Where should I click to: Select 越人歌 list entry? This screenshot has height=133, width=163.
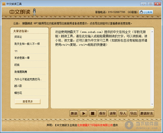[18, 86]
